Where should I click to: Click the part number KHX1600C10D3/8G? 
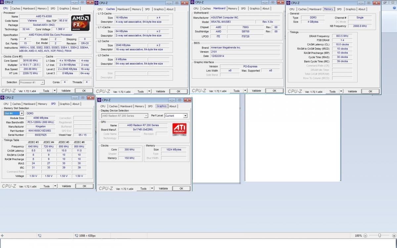[41, 131]
